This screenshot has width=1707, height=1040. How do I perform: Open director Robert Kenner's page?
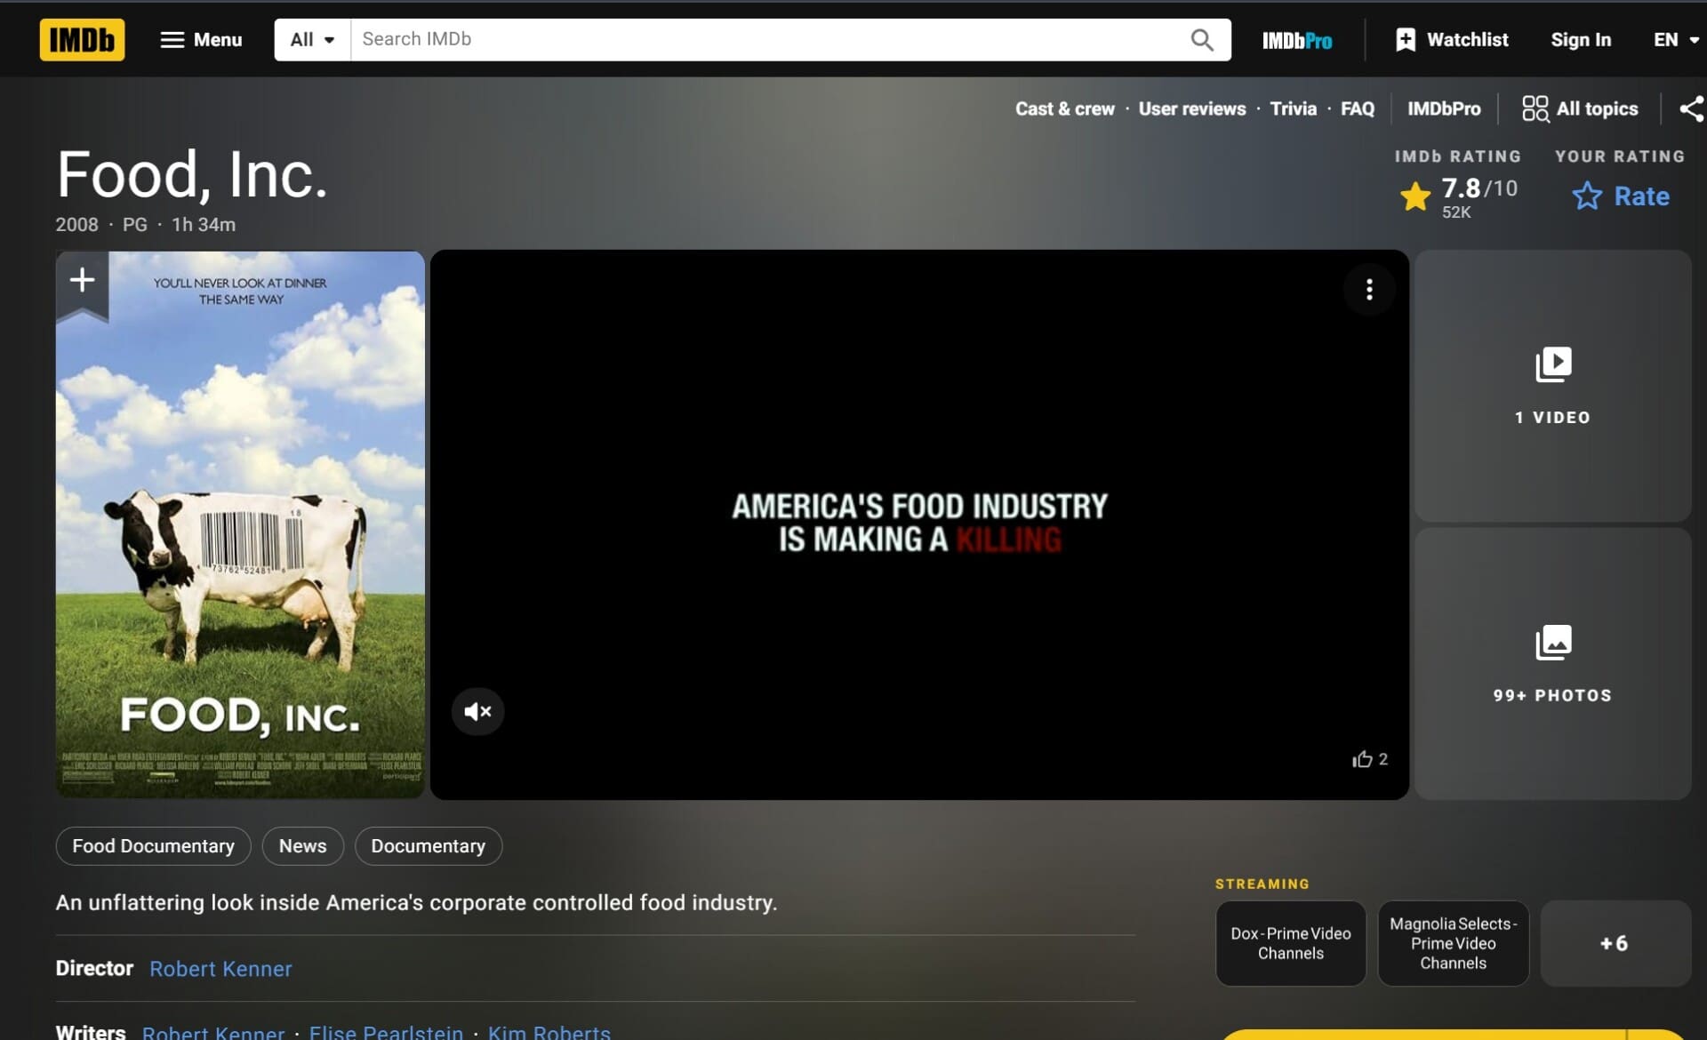click(220, 969)
